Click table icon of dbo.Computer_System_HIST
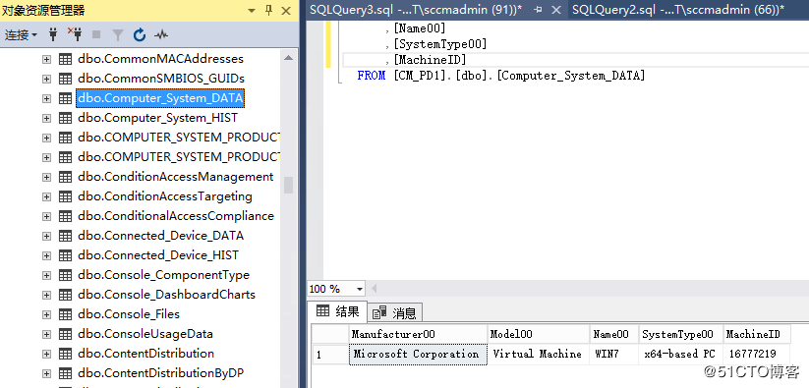The height and width of the screenshot is (388, 809). [65, 118]
